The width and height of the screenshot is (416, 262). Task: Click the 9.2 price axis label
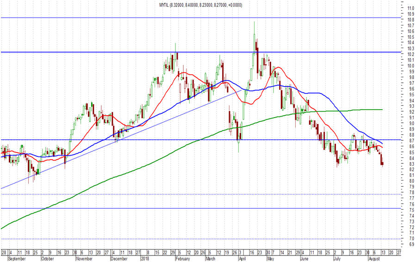pyautogui.click(x=412, y=112)
